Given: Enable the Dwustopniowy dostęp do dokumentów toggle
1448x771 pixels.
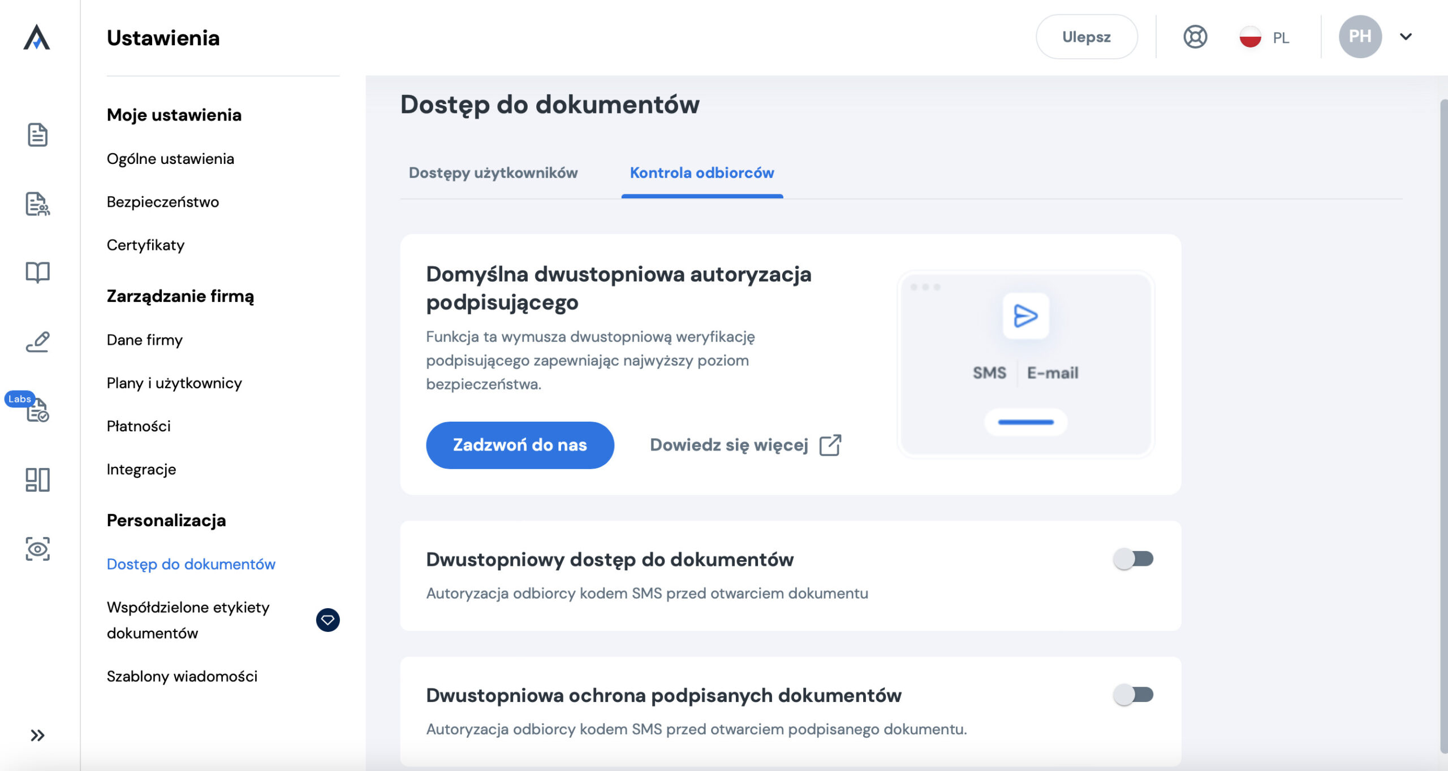Looking at the screenshot, I should (x=1133, y=559).
